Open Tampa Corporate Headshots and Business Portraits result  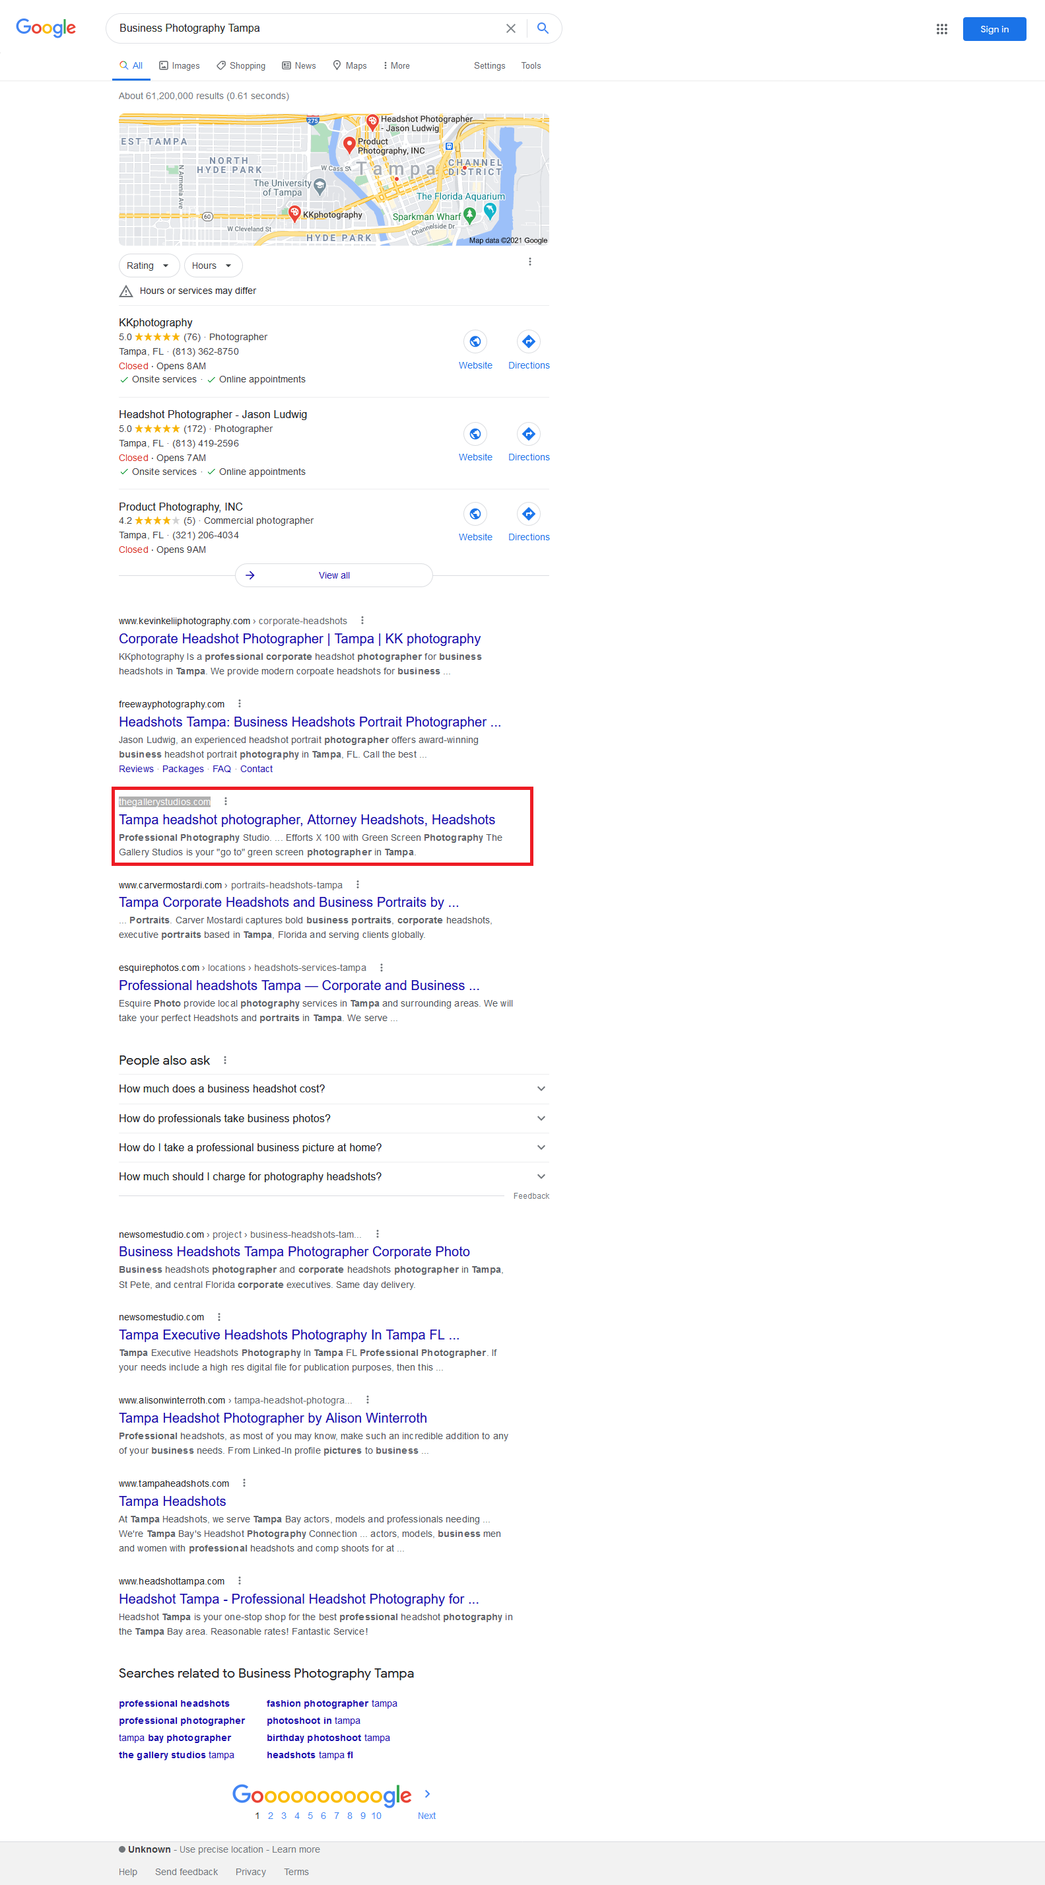click(x=288, y=902)
